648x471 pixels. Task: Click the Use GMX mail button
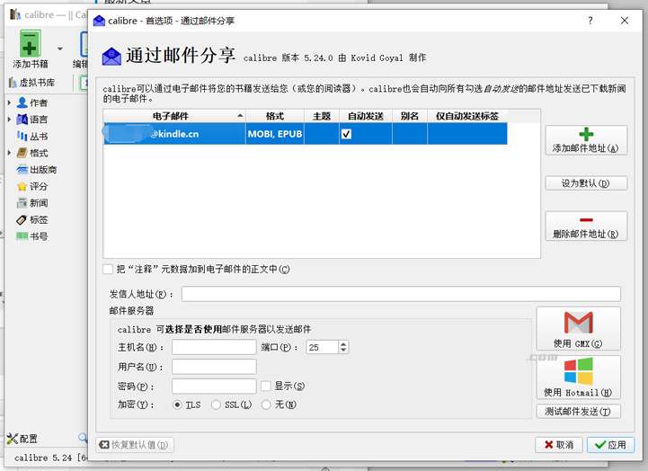[579, 329]
